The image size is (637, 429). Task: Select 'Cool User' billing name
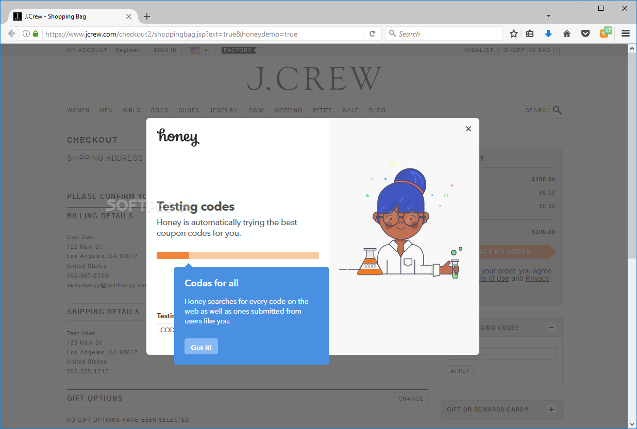pos(81,237)
